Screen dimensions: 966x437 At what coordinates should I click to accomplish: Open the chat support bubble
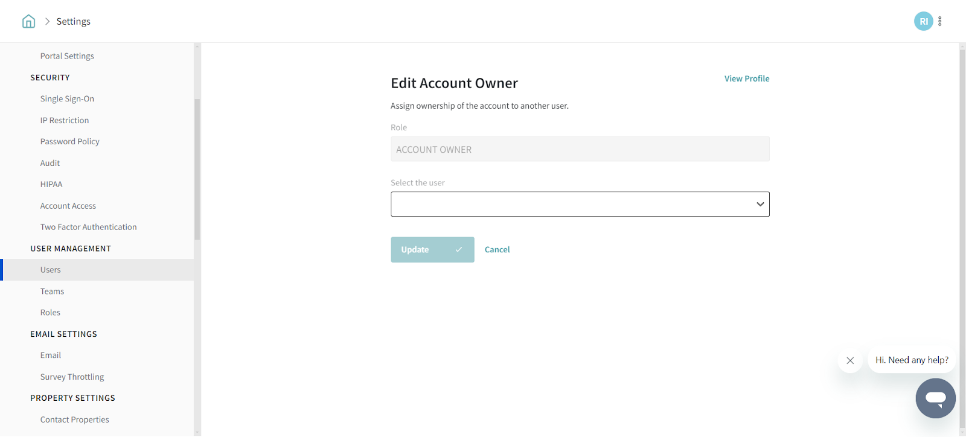[935, 398]
